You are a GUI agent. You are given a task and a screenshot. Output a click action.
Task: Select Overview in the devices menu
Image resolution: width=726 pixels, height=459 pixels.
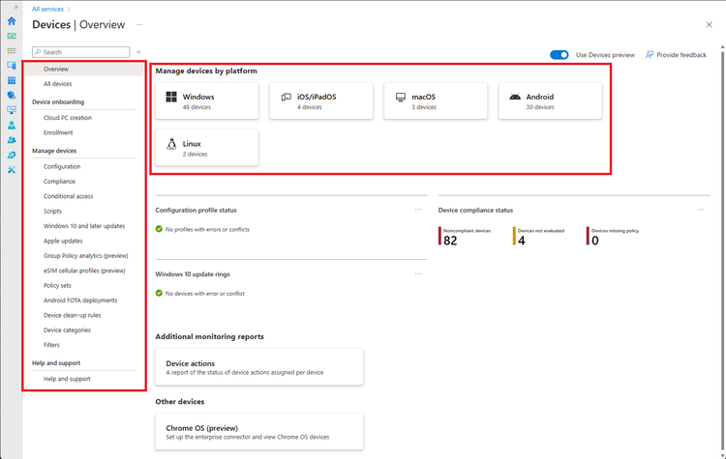(84, 69)
